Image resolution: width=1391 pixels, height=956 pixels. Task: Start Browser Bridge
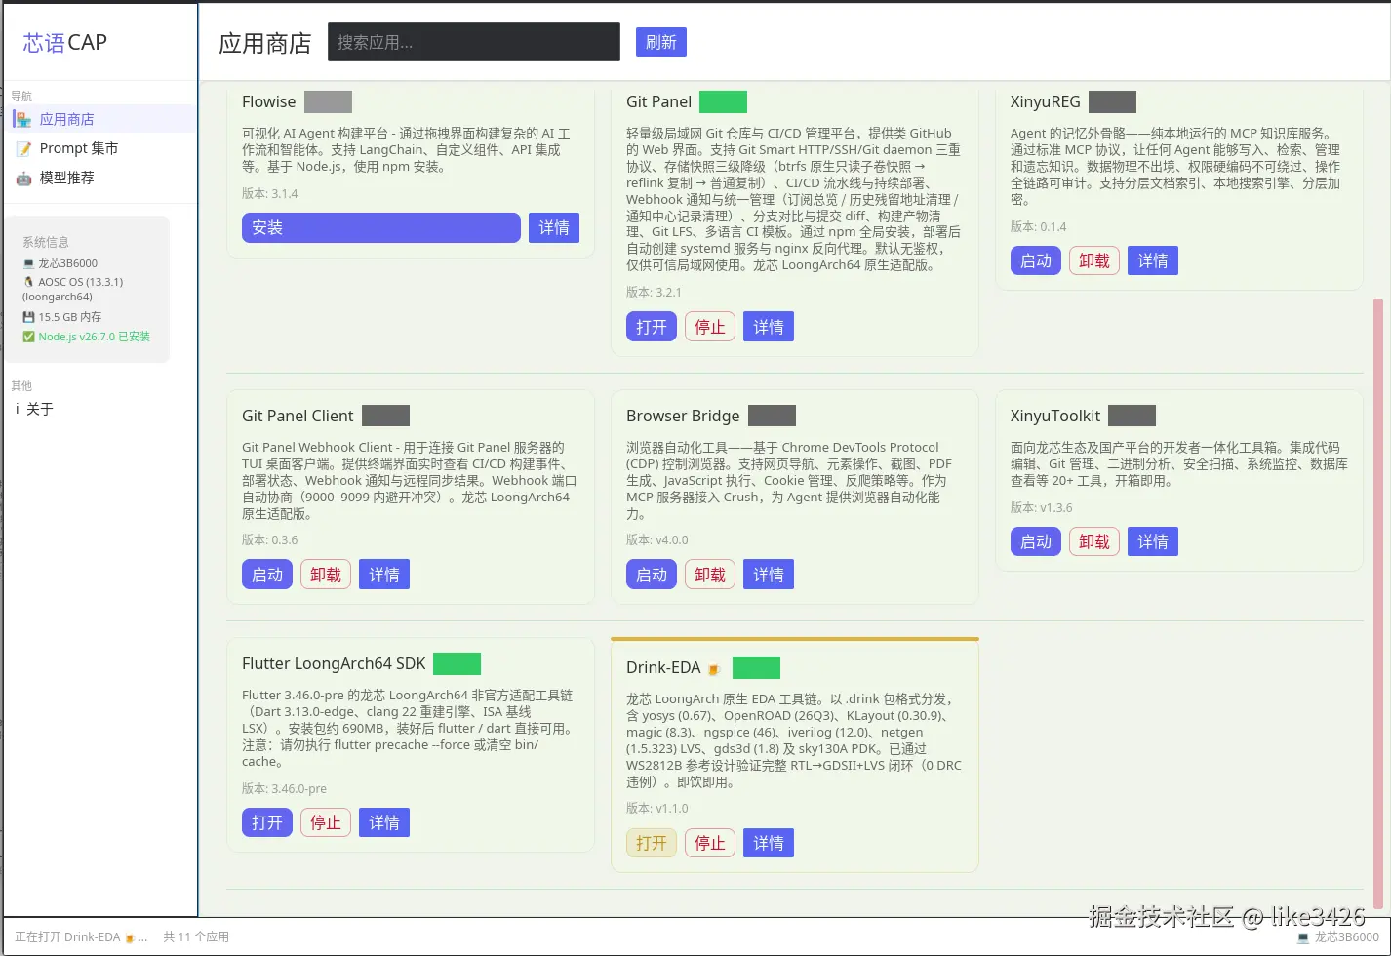tap(652, 575)
